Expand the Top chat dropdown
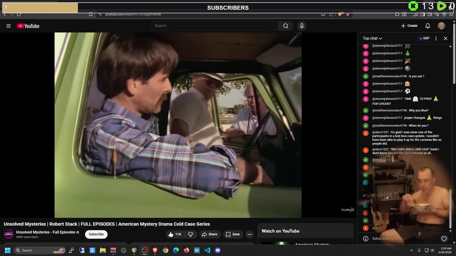Viewport: 456px width, 256px height. click(x=373, y=38)
